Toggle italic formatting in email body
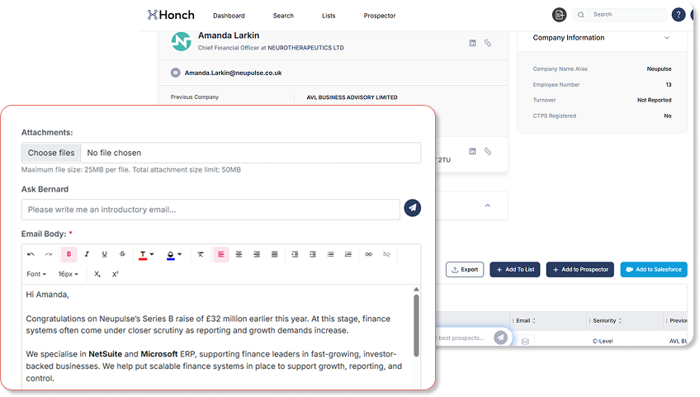 point(87,254)
